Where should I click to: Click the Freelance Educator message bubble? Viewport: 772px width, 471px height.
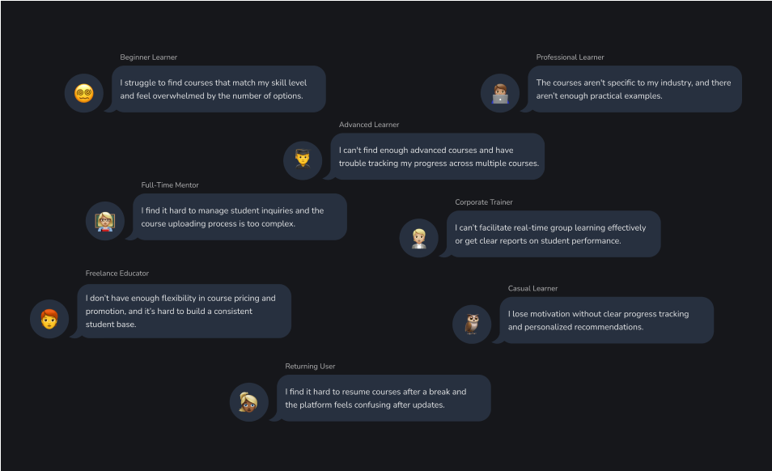(x=185, y=311)
